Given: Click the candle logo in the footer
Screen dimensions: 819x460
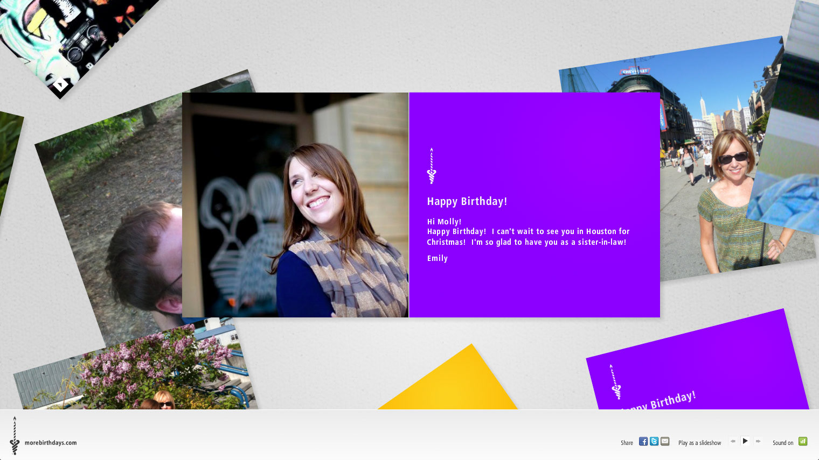Looking at the screenshot, I should pyautogui.click(x=15, y=436).
